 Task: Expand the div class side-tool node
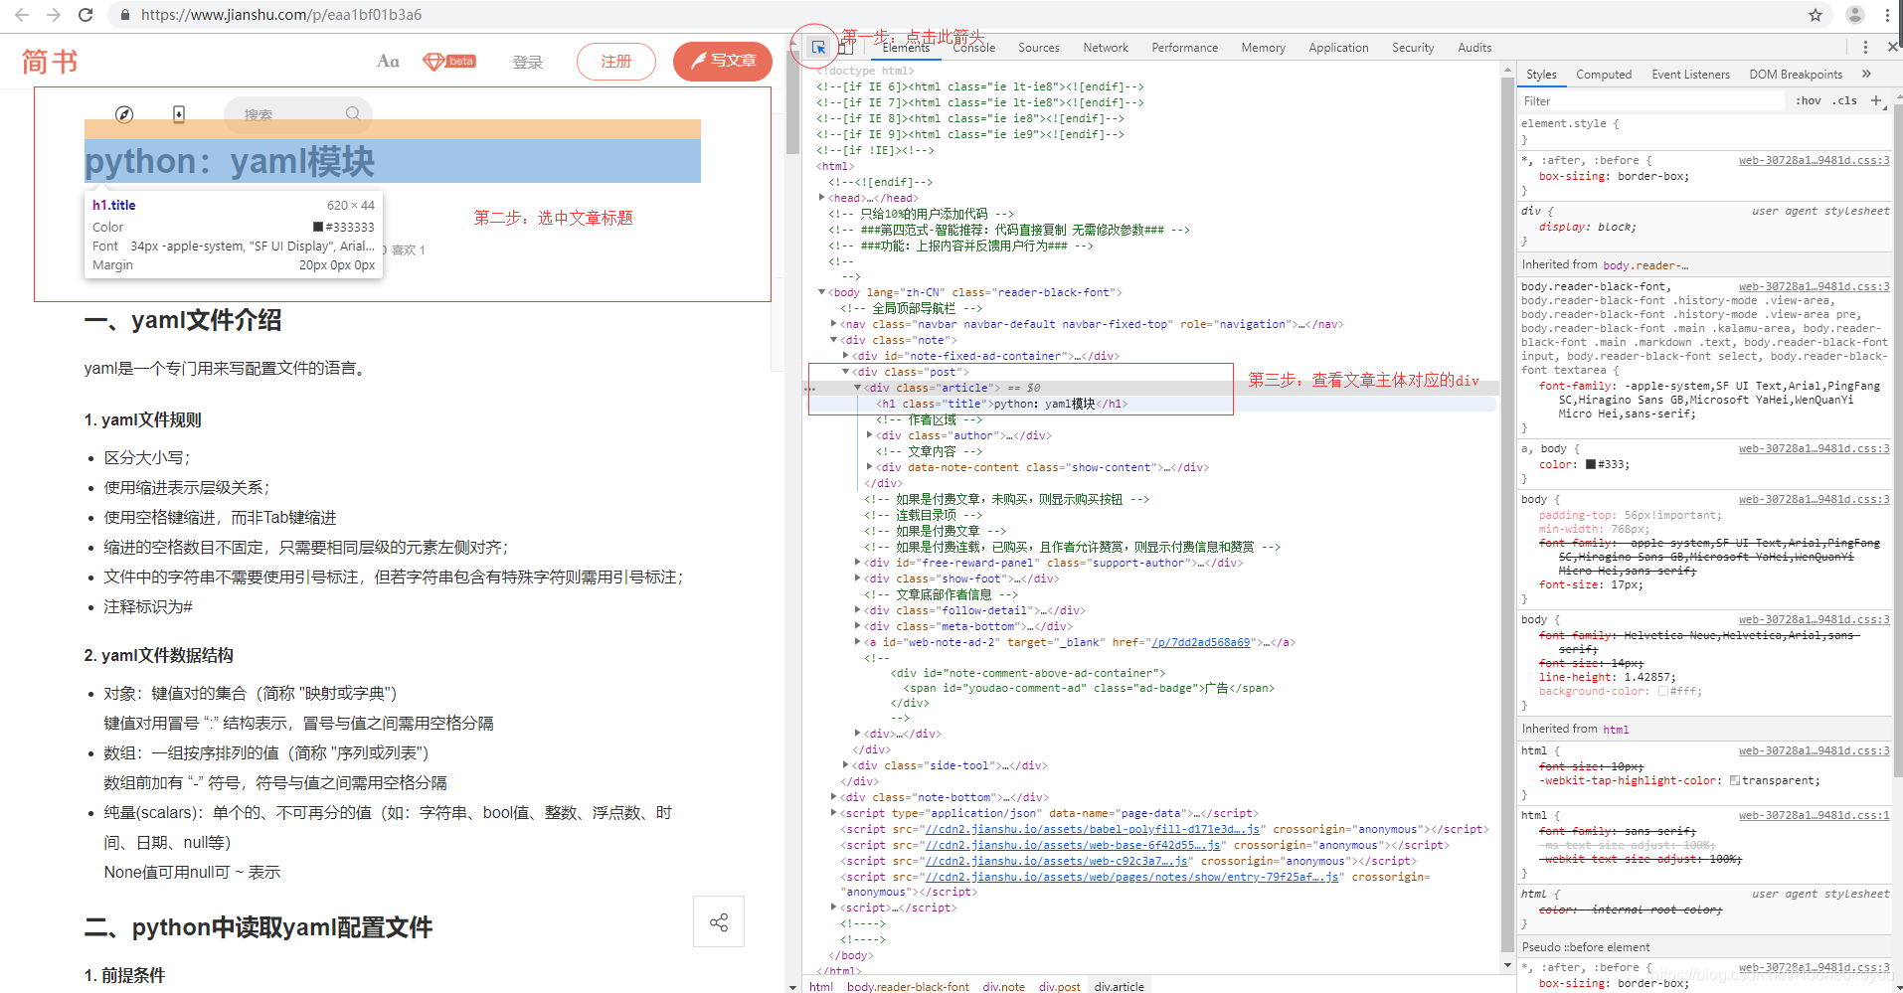pyautogui.click(x=845, y=765)
